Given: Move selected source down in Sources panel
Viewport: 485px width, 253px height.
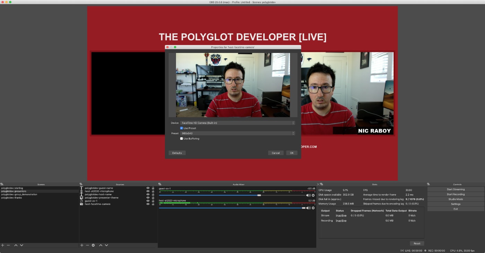Looking at the screenshot, I should click(106, 245).
